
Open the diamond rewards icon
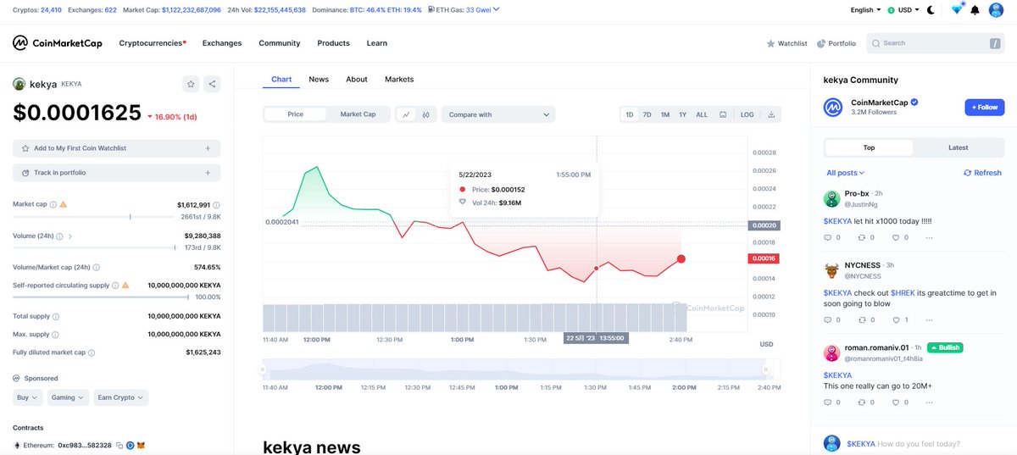(x=957, y=10)
